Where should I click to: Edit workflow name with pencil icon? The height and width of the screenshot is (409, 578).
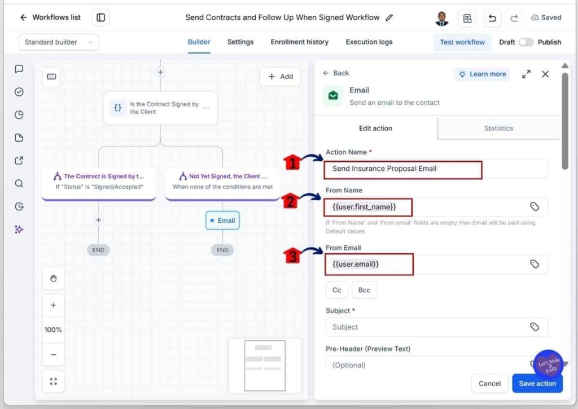click(x=389, y=17)
